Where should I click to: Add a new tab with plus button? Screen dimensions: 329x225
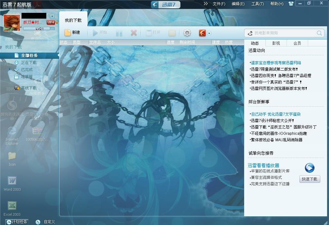pyautogui.click(x=92, y=18)
